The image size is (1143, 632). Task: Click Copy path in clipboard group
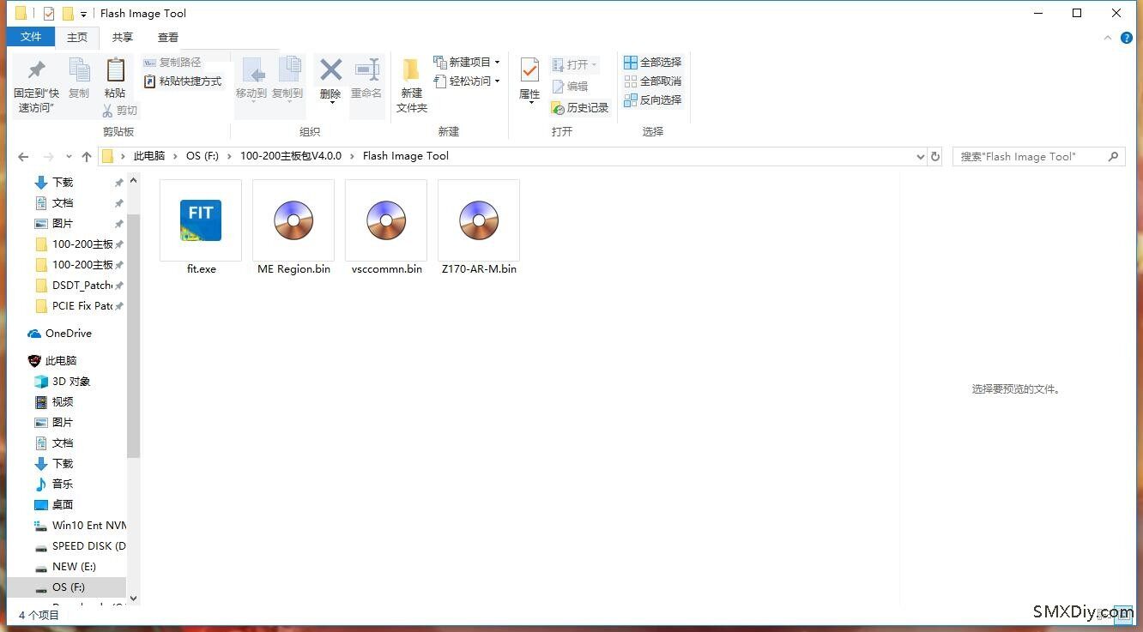[172, 63]
